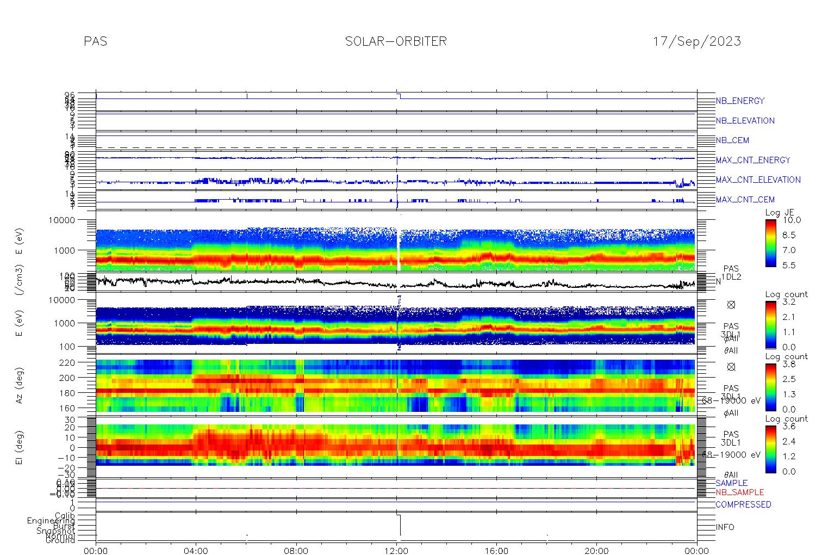This screenshot has width=822, height=555.
Task: Click the 20:00 time axis tick
Action: click(596, 551)
